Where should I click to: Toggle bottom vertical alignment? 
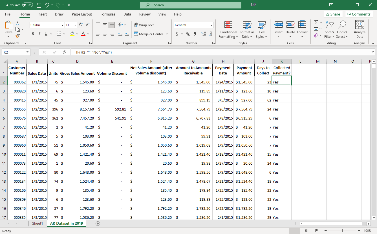[112, 25]
